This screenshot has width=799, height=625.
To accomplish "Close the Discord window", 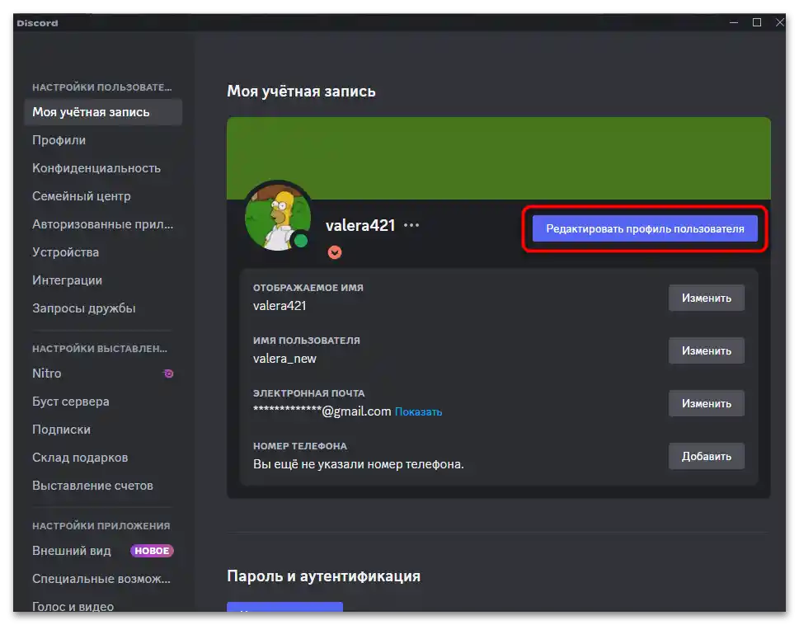I will pyautogui.click(x=780, y=22).
